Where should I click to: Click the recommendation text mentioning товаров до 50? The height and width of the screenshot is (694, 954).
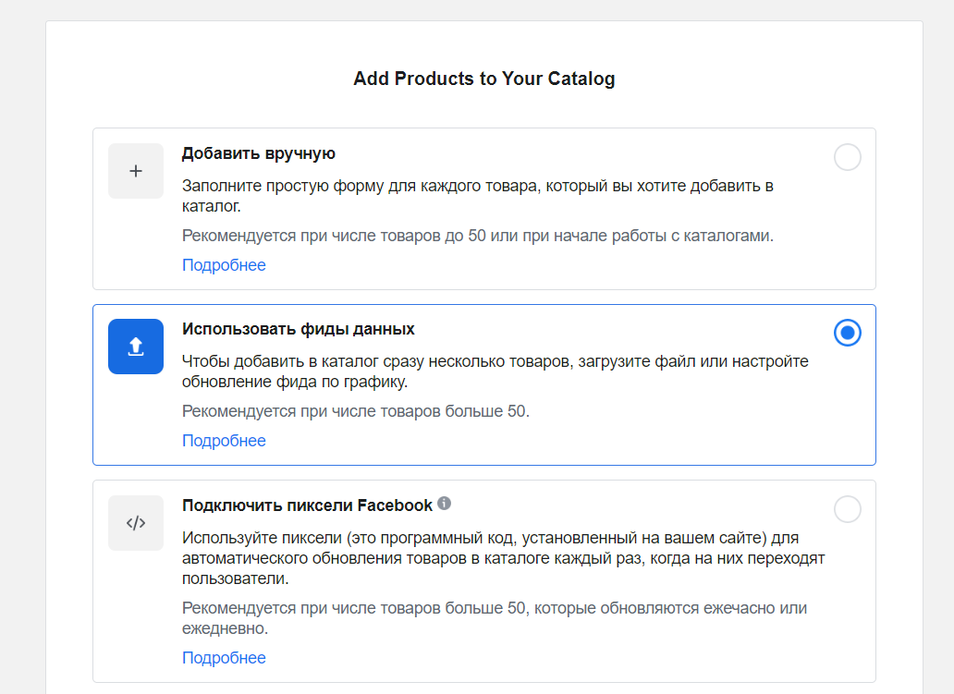477,236
